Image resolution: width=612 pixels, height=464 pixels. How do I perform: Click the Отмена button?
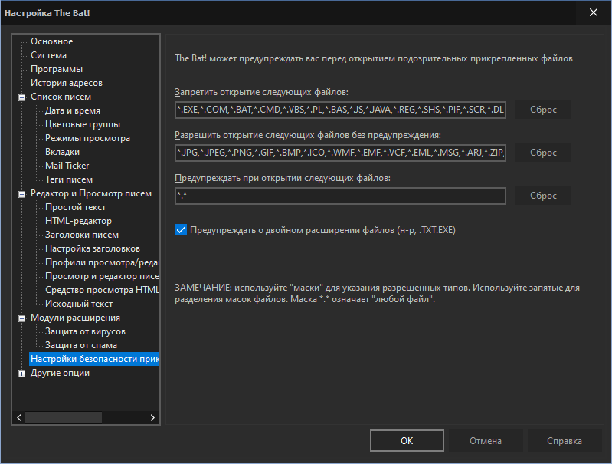[486, 440]
